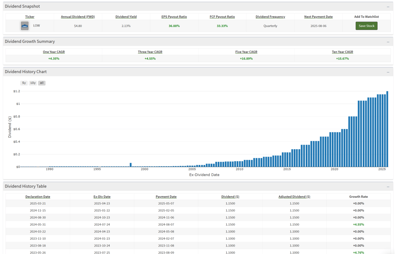Viewport: 395px width, 254px height.
Task: Click the Annual Dividend (FWD) header
Action: pos(78,17)
